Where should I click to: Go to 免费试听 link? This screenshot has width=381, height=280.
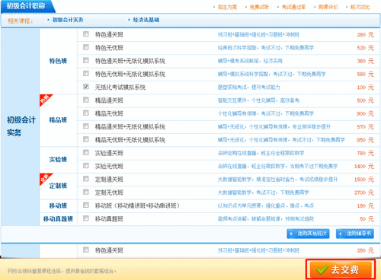[259, 7]
